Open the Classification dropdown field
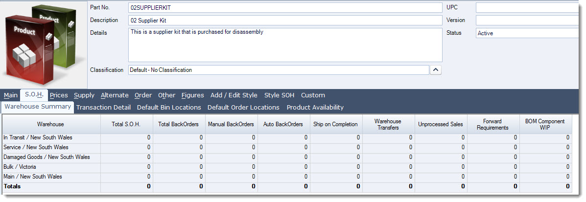This screenshot has width=586, height=202. (x=279, y=70)
